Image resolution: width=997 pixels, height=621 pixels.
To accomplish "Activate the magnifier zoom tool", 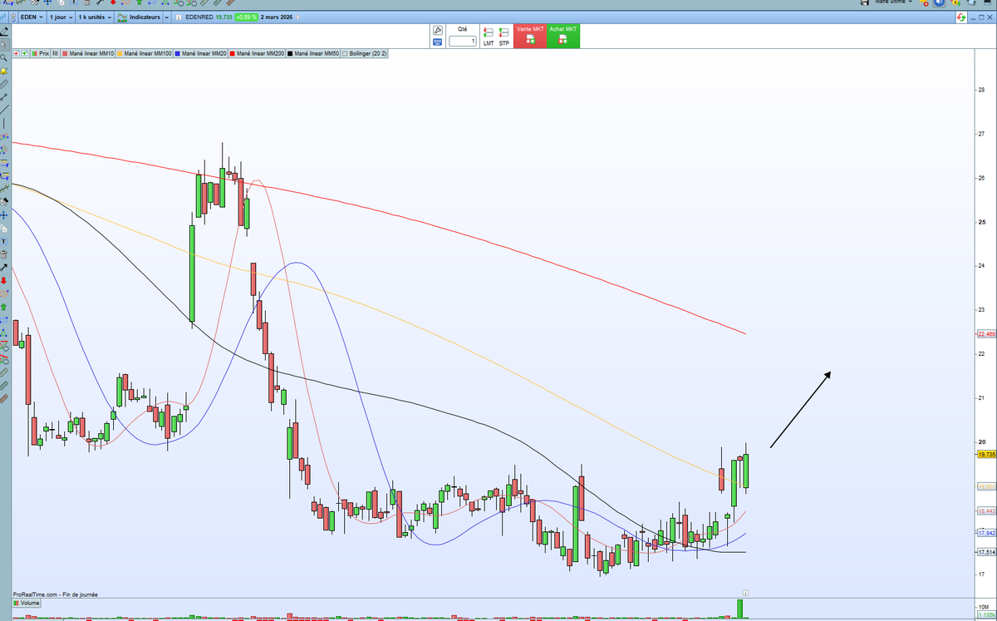I will (x=5, y=58).
